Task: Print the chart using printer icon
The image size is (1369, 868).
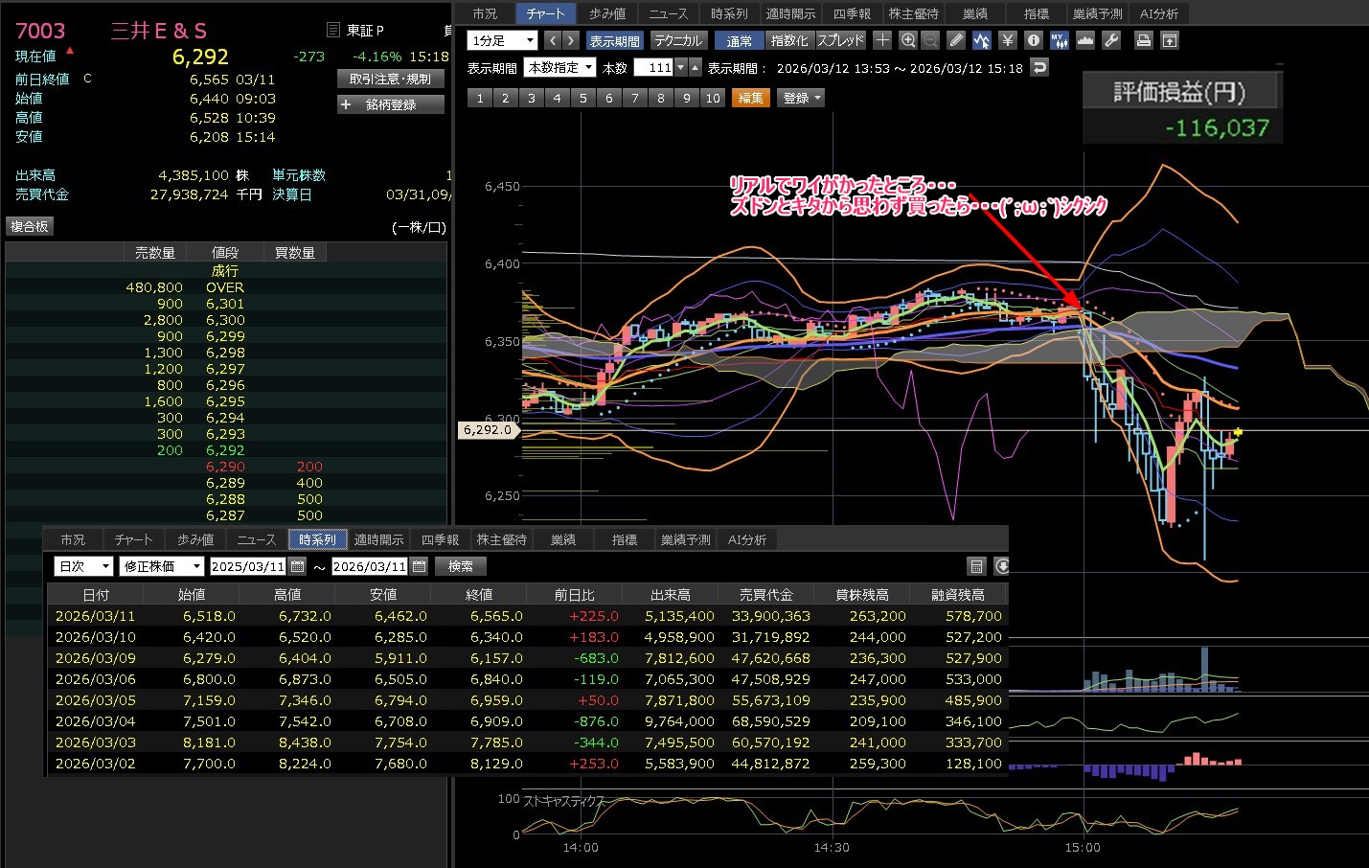Action: click(1143, 40)
